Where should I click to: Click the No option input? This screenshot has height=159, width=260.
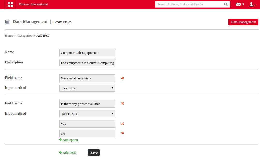[x=87, y=133]
